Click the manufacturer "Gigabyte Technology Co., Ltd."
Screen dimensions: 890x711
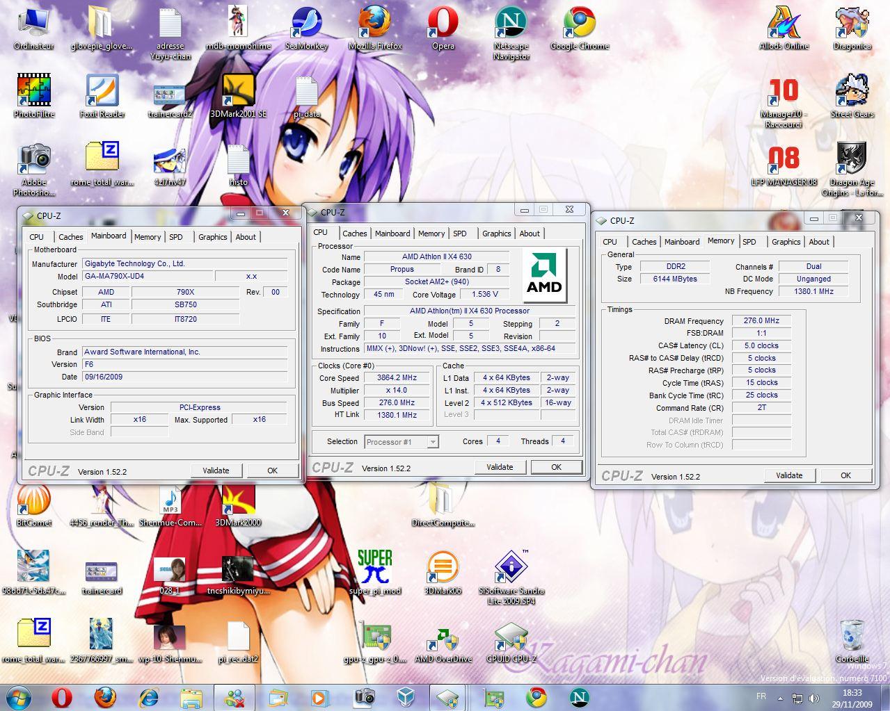[185, 263]
